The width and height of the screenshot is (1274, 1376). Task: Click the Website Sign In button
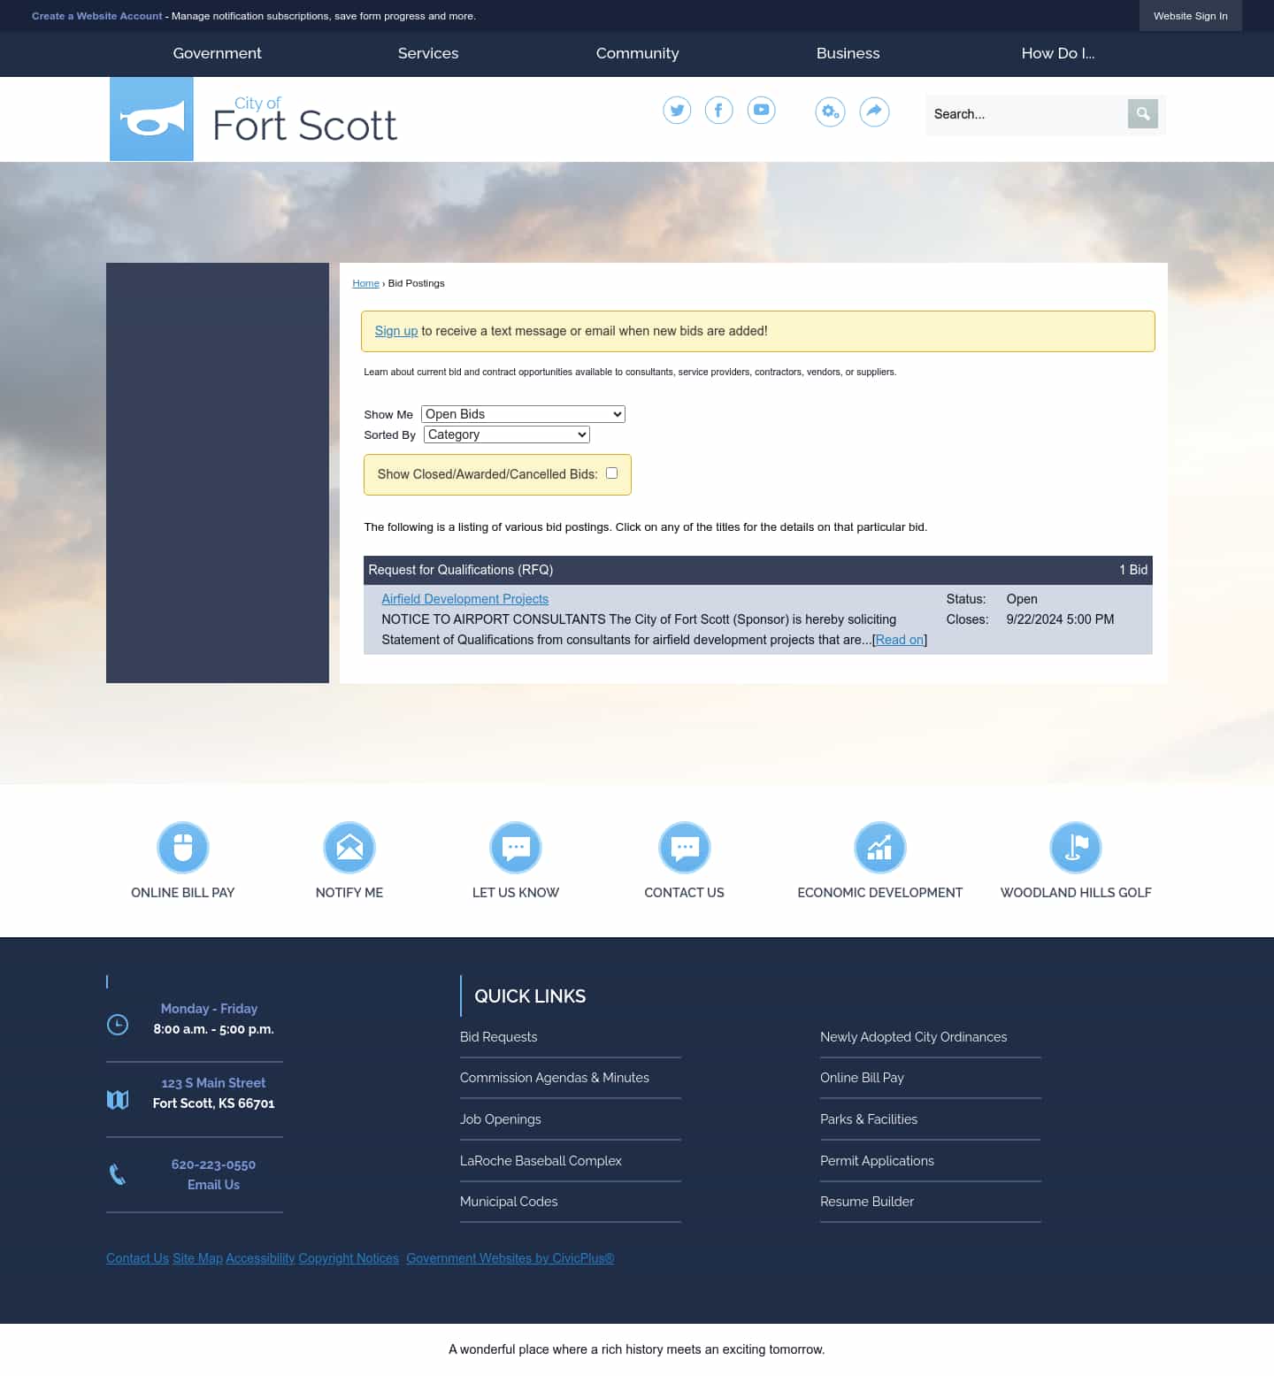coord(1191,16)
